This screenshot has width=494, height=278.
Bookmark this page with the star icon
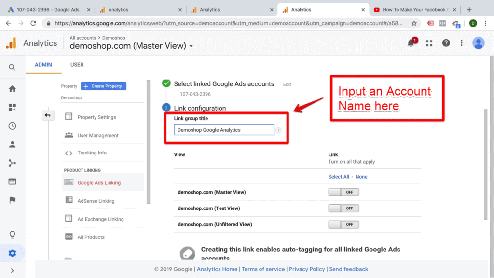(414, 23)
